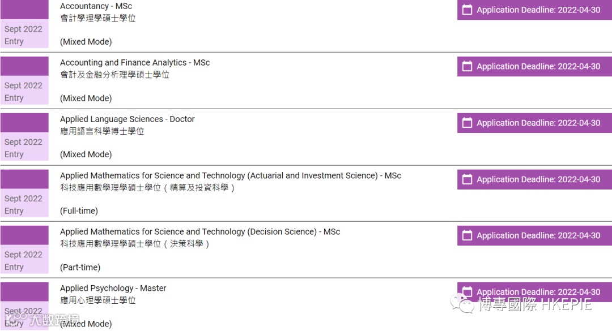This screenshot has height=331, width=612.
Task: Open Applied Language Sciences - Doctor programme
Action: [127, 119]
